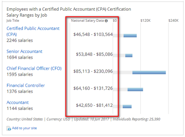Click the CFO blue salary range bar
The image size is (185, 137).
click(x=149, y=72)
